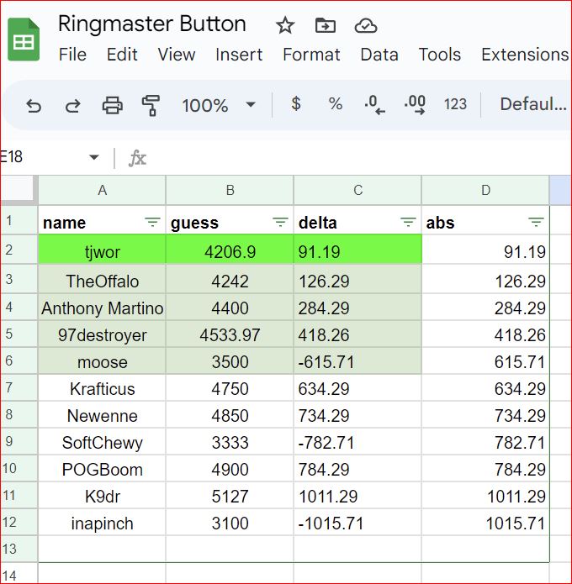Open the Extensions menu
Screen dimensions: 572x584
[525, 55]
